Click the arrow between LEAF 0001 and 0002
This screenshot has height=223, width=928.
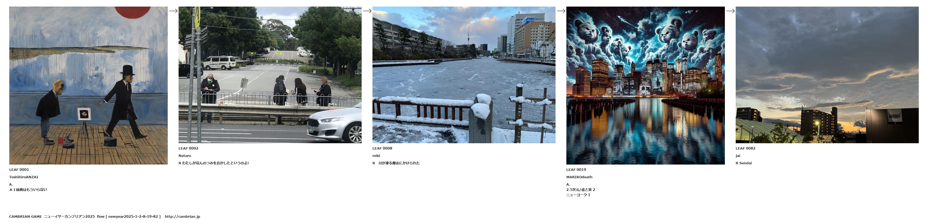[x=173, y=11]
